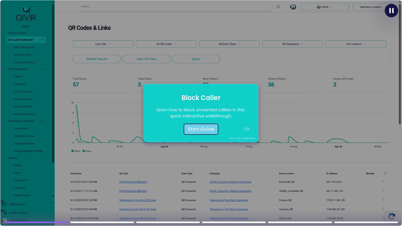Viewport: 402px width, 226px height.
Task: Open the Add New Location dropdown
Action: [x=371, y=7]
